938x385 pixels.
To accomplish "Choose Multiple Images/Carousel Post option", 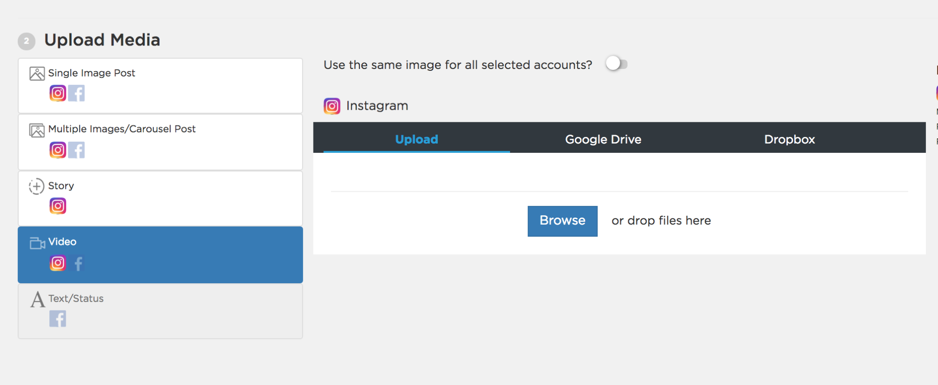I will click(160, 142).
